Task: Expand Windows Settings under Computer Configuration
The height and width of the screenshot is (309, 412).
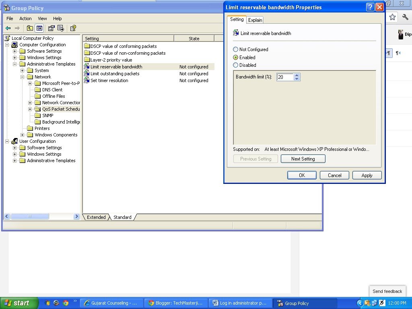Action: click(x=15, y=58)
